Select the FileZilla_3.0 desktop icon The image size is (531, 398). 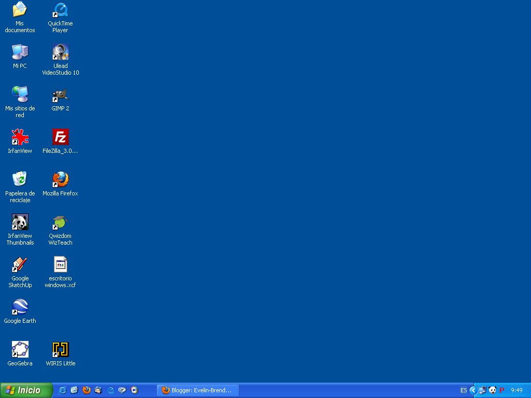coord(60,137)
